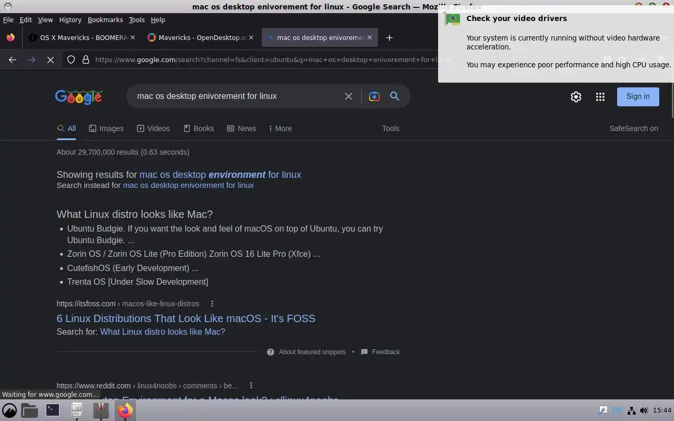Open the shield tracking protection icon
Image resolution: width=674 pixels, height=421 pixels.
pos(71,59)
